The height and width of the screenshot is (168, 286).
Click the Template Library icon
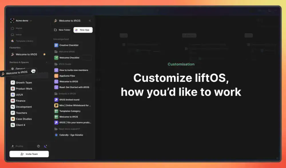pos(12,41)
